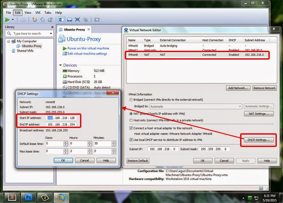This screenshot has height=203, width=283.
Task: Select the NAT radio button
Action: coord(131,114)
